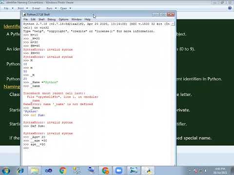Minimize the Python Shell window
The height and width of the screenshot is (175, 234).
point(156,15)
